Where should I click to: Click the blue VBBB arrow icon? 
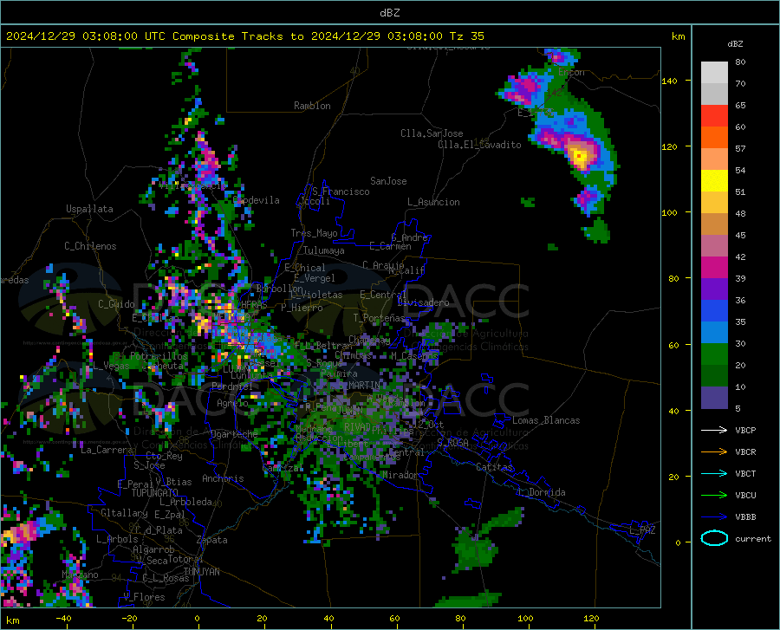(x=714, y=517)
